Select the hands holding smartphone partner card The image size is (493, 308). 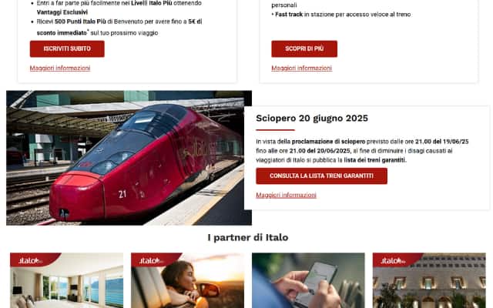(x=308, y=280)
